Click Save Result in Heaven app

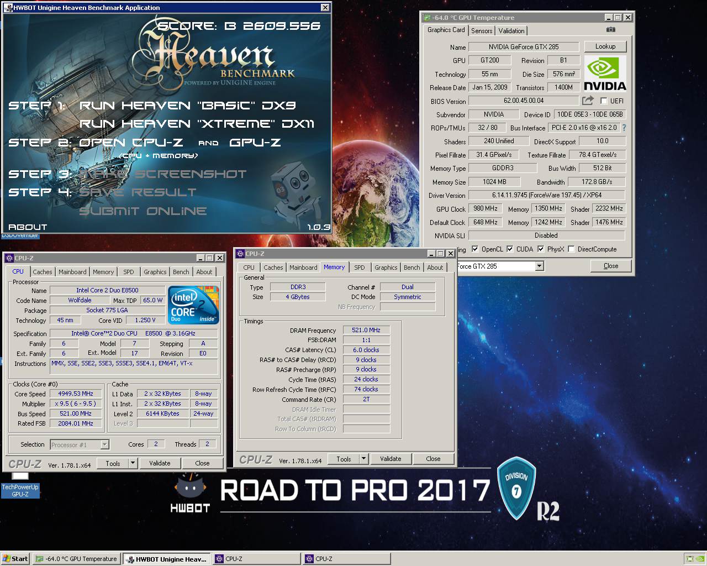(138, 192)
